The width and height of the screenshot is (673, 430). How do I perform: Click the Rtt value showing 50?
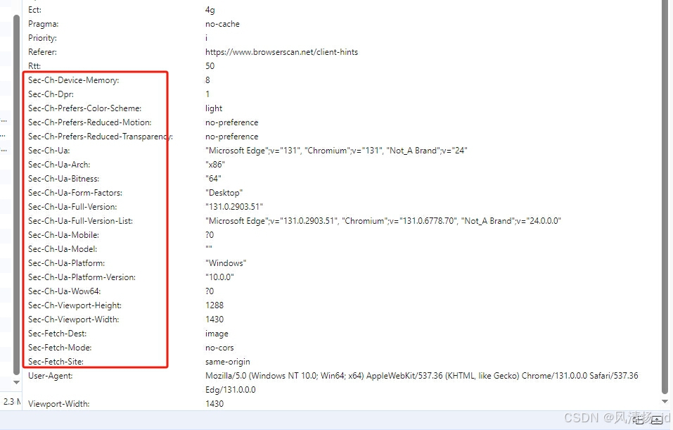210,65
